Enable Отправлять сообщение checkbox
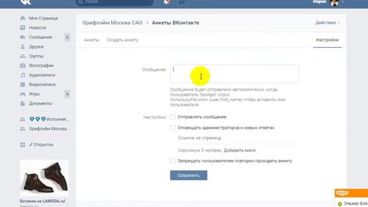This screenshot has height=207, width=368. 172,117
